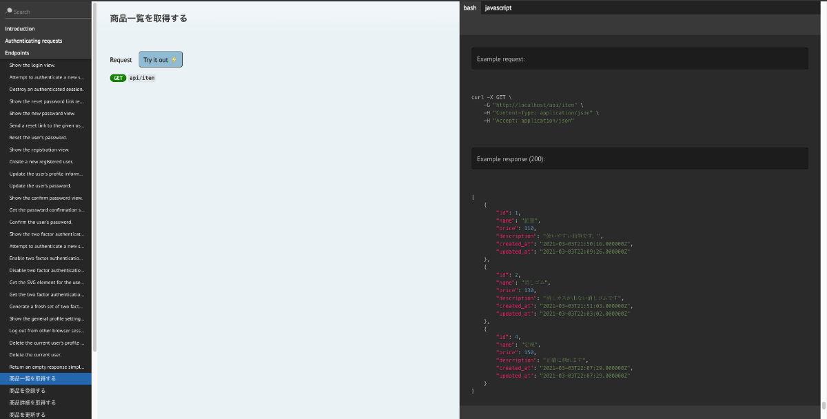827x419 pixels.
Task: Go to 'Get the password confirmation s...'
Action: point(45,209)
